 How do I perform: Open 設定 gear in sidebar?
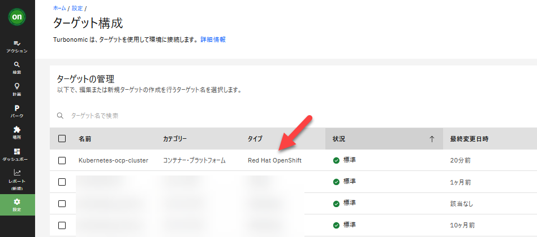(17, 205)
